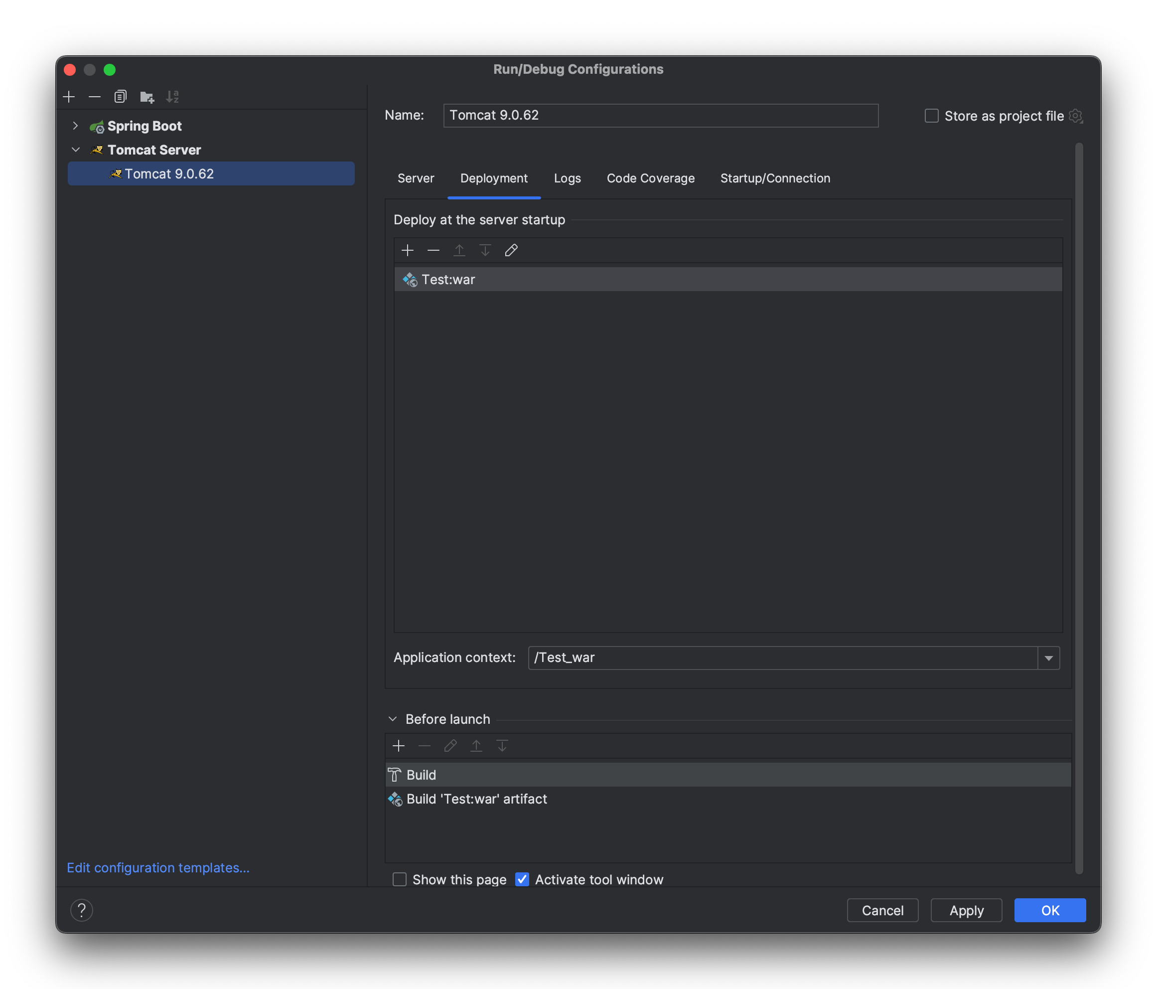Open the Startup/Connection tab
Screen dimensions: 1157x989
(x=774, y=178)
